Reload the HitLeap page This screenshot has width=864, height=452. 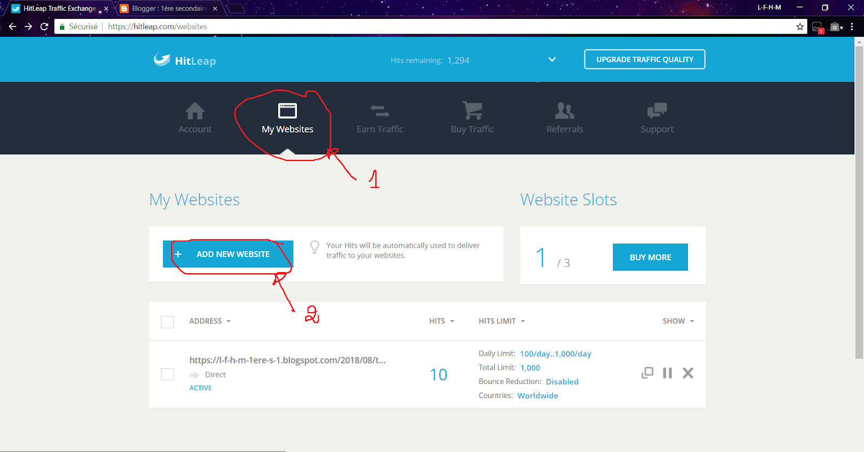pos(44,26)
